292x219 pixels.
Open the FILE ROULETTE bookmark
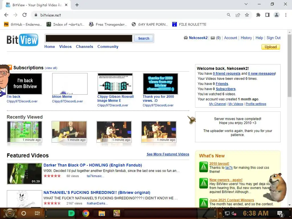[x=189, y=25]
